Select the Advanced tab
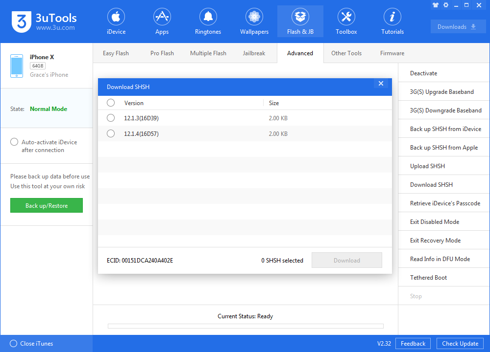490x352 pixels. coord(300,53)
